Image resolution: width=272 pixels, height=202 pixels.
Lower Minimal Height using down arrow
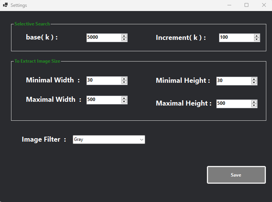[x=254, y=83]
